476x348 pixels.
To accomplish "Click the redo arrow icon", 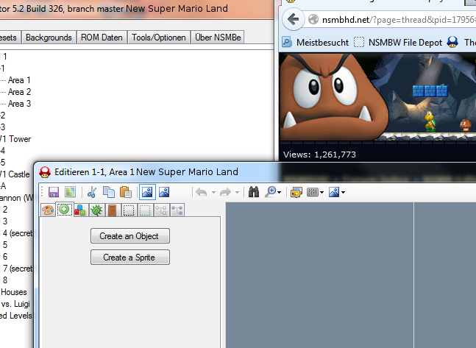I will [x=225, y=192].
